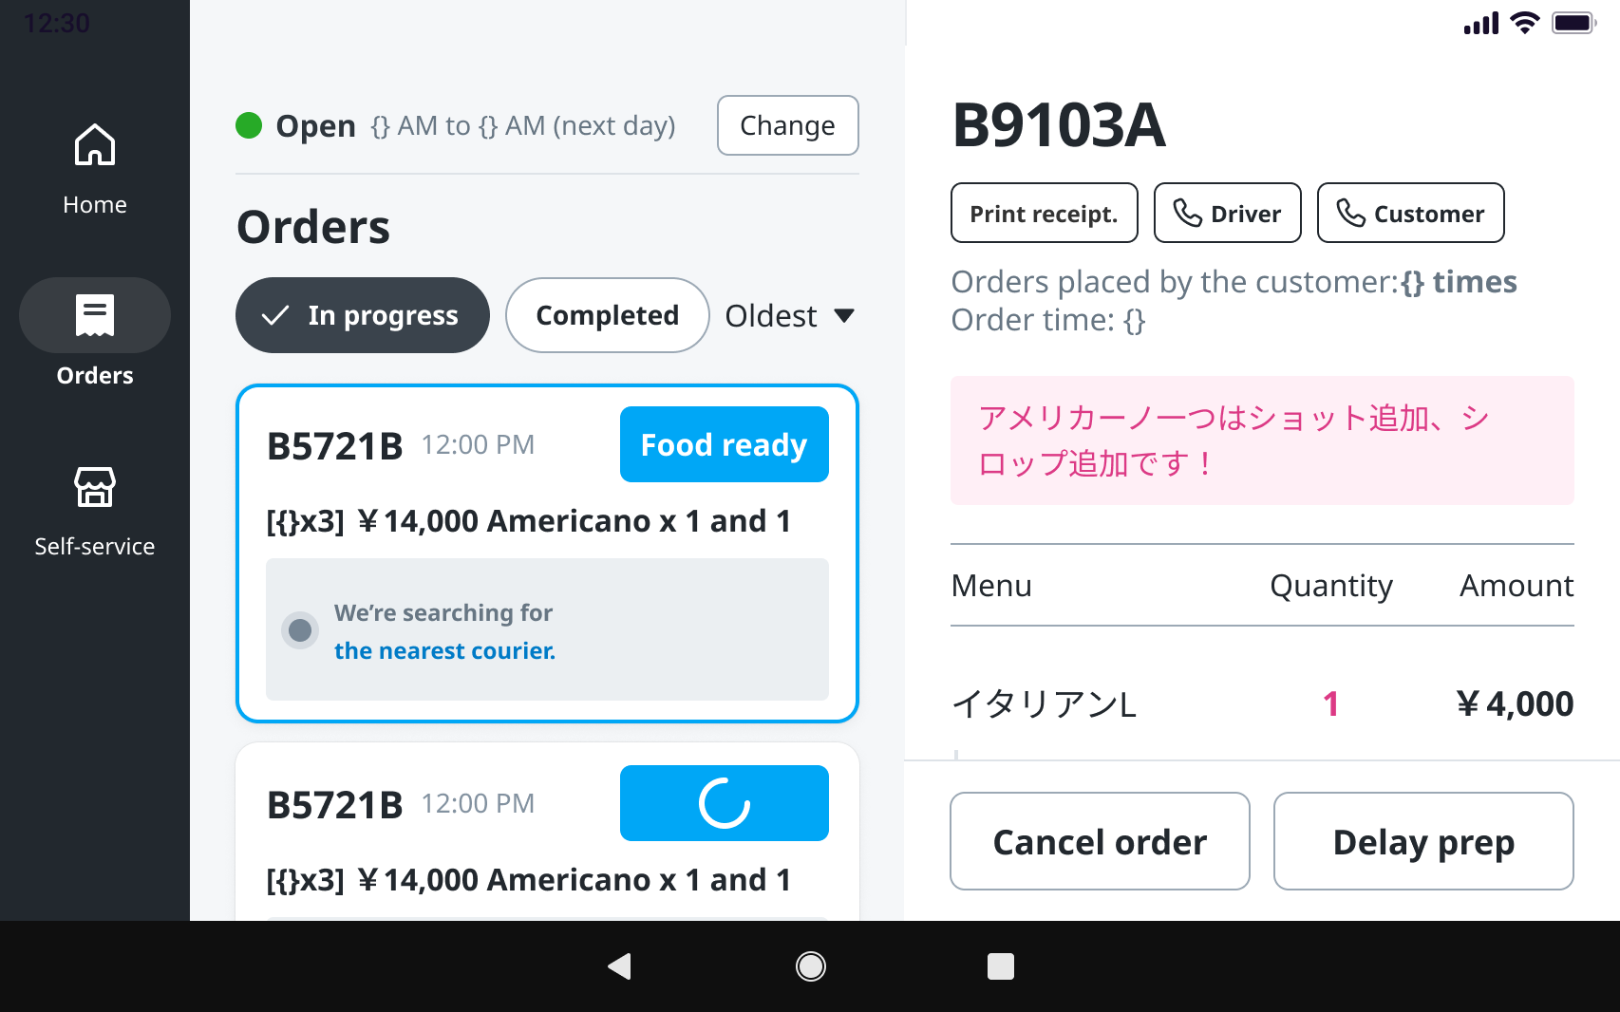This screenshot has height=1012, width=1620.
Task: Call the Driver with phone button
Action: coord(1227,213)
